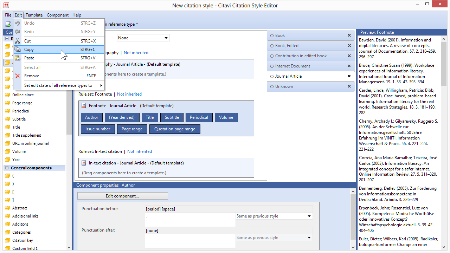Close the Book reference type tab
450x253 pixels.
tap(349, 35)
